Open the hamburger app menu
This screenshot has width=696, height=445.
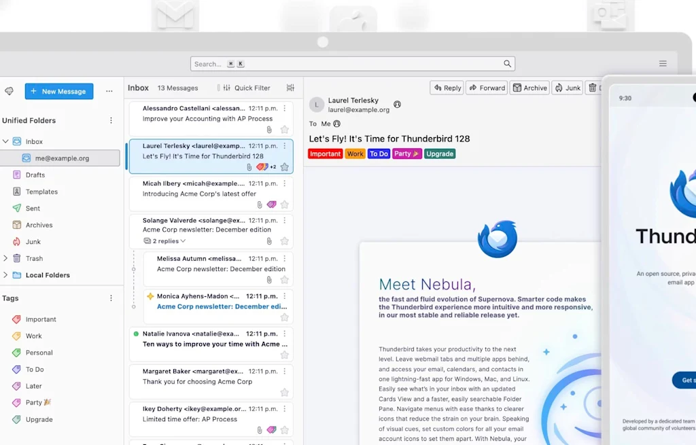(x=663, y=64)
